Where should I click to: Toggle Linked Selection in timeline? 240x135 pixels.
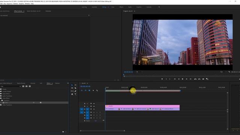point(89,90)
